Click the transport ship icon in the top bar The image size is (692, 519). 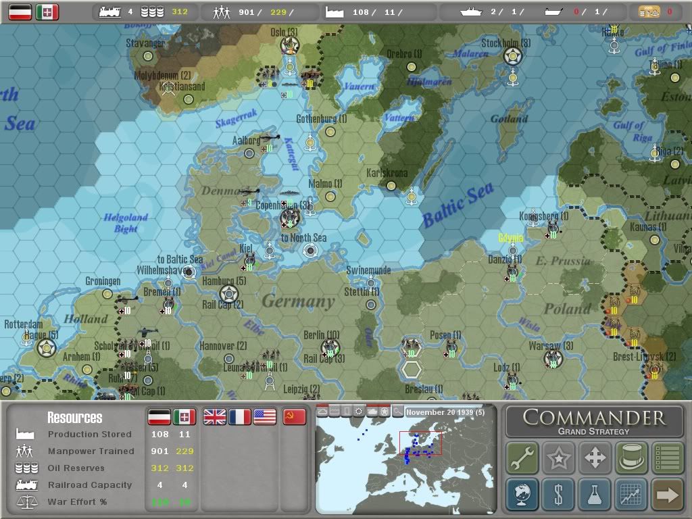coord(554,12)
